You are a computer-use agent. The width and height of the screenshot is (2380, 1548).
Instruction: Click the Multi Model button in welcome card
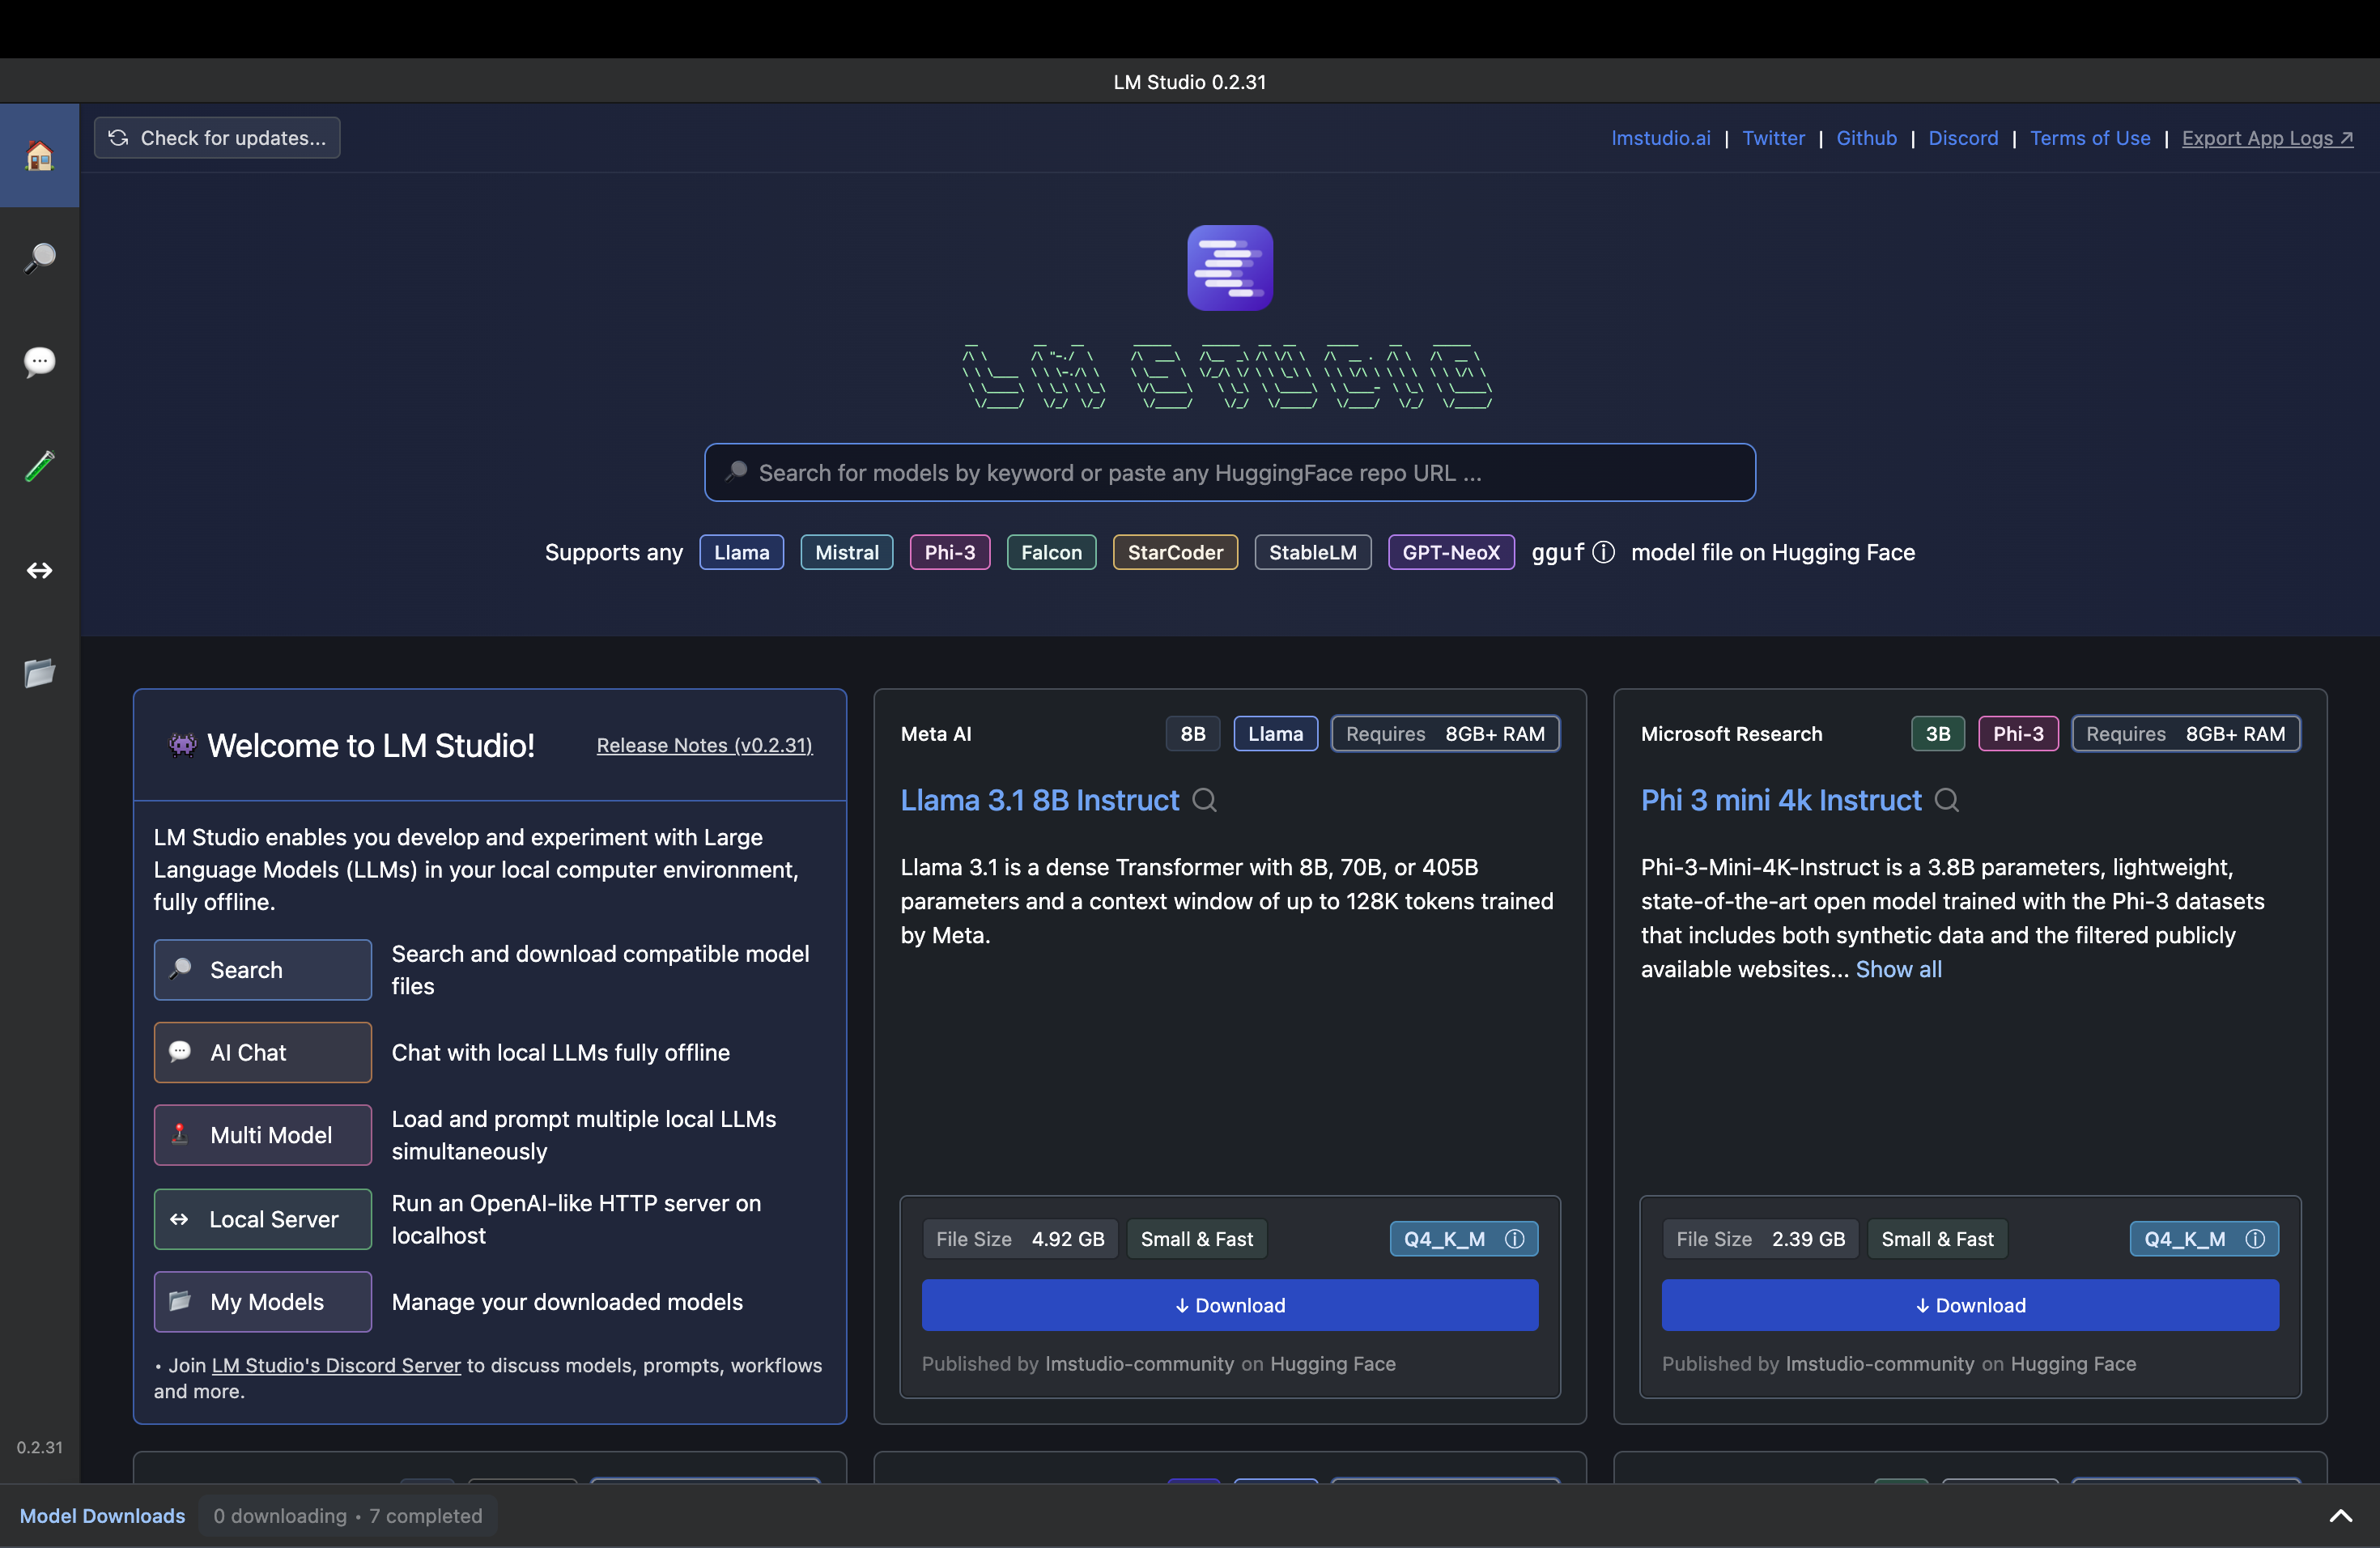tap(263, 1135)
